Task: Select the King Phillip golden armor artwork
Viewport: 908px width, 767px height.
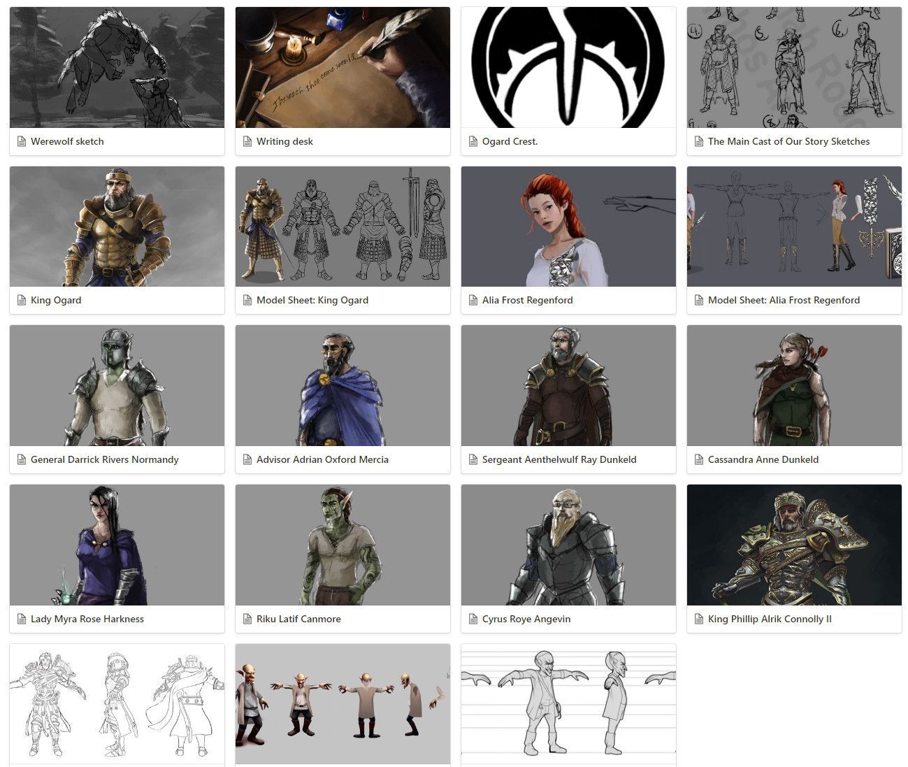Action: click(x=794, y=545)
